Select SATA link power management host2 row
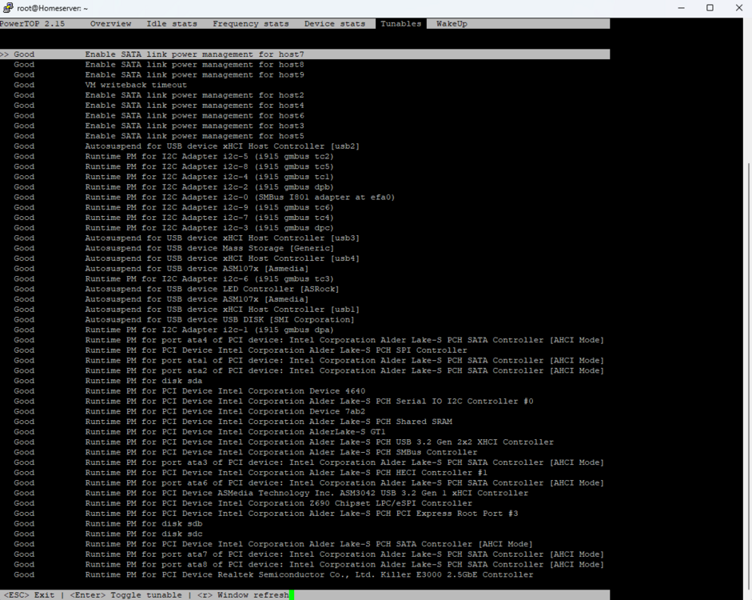The height and width of the screenshot is (600, 752). click(159, 95)
